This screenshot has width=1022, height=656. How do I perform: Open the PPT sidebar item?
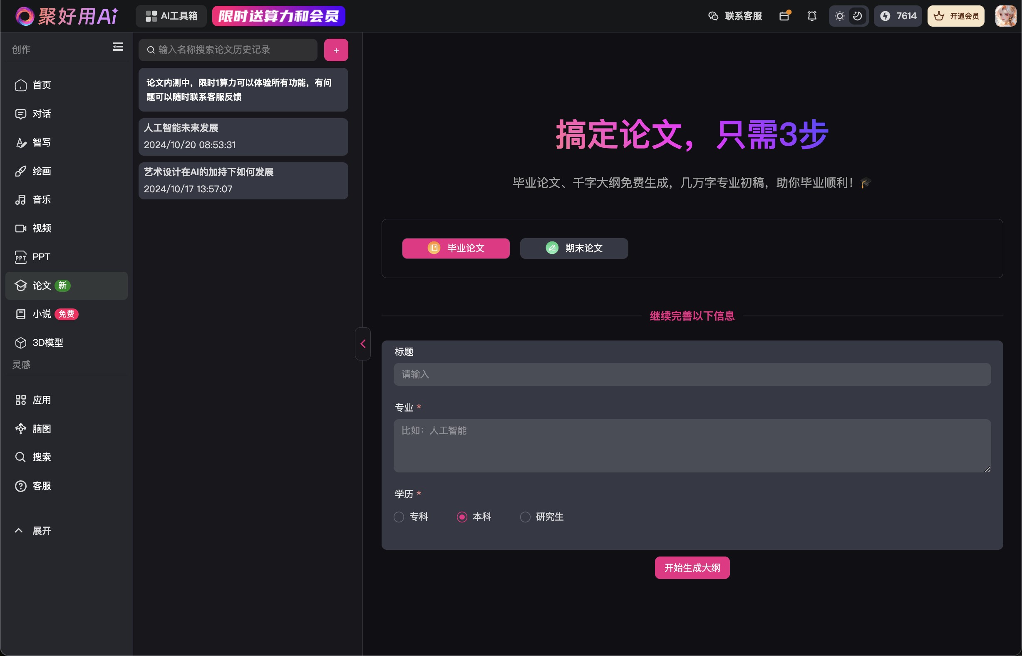pos(41,257)
